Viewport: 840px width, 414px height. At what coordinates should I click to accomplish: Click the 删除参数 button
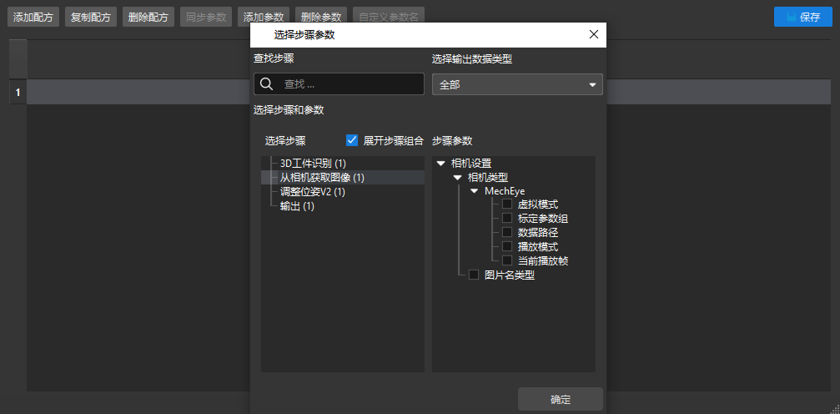pyautogui.click(x=321, y=18)
